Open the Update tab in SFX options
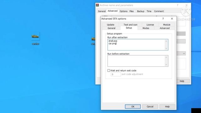Viewport: 201px width, 113px height. click(111, 24)
